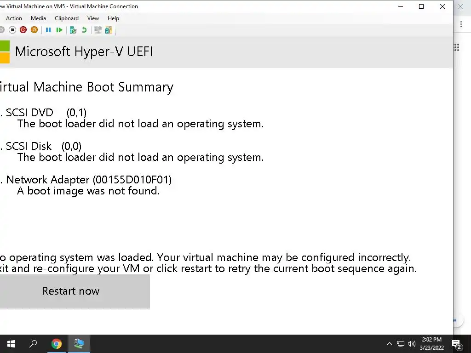This screenshot has height=353, width=471.
Task: Minimize the Virtual Machine Connection window
Action: click(x=401, y=6)
